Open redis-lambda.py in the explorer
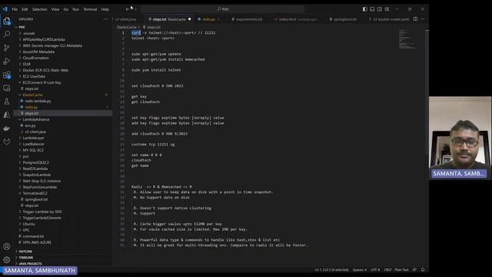The height and width of the screenshot is (277, 492). click(38, 101)
